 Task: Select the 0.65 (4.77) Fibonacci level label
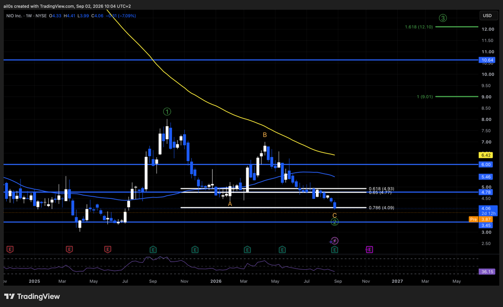(x=380, y=193)
